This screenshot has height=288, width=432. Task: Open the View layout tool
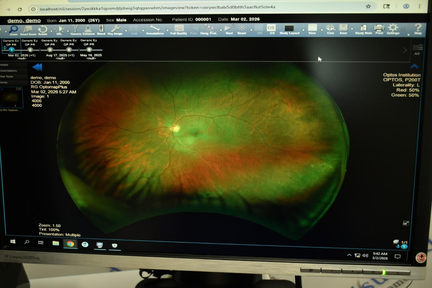312,30
